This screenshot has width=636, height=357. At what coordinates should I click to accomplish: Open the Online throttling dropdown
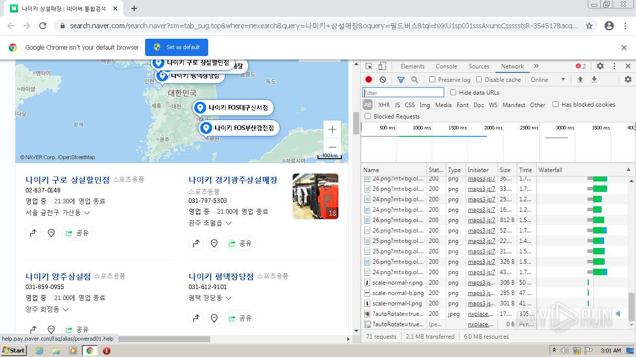click(x=548, y=79)
